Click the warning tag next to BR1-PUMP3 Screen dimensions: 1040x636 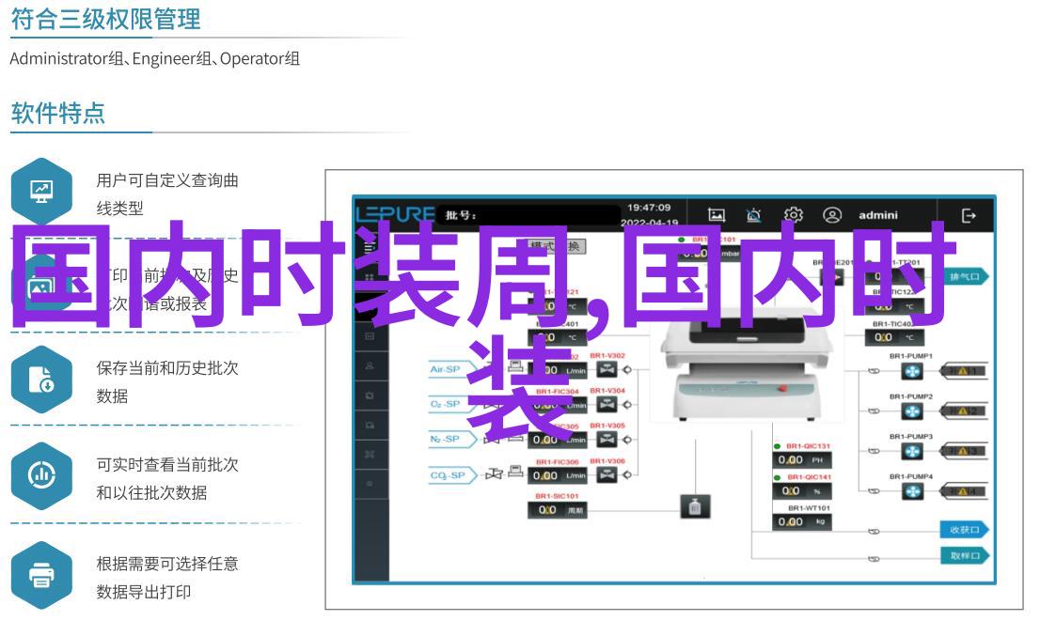[964, 451]
